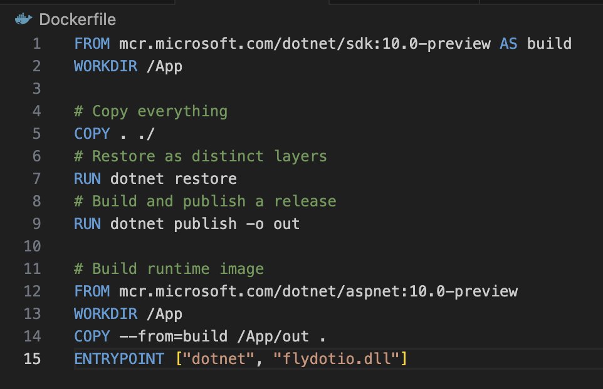Click the FROM keyword on line 12
603x389 pixels.
tap(92, 291)
